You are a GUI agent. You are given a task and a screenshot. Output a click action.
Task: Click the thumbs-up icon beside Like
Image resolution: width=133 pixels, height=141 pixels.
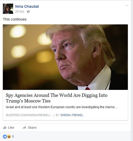[5, 127]
